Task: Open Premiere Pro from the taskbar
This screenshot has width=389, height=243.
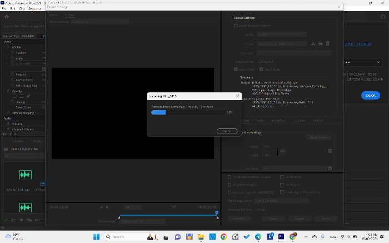Action: coord(281,237)
